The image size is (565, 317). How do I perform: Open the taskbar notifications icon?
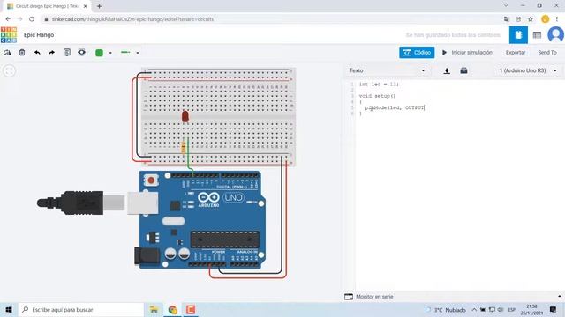[554, 309]
